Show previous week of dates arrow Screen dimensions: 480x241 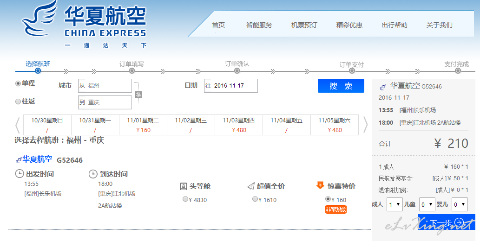coord(18,125)
